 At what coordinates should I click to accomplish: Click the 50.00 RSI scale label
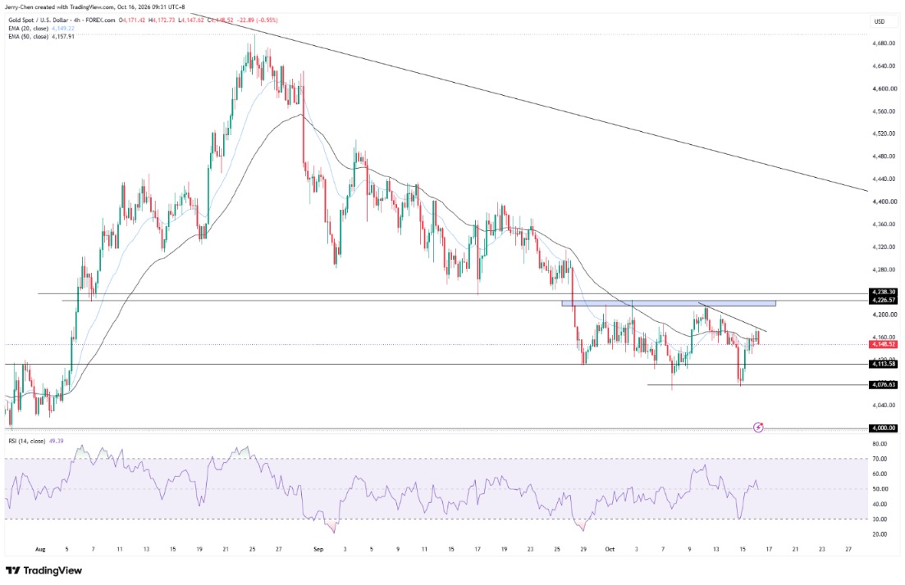click(x=880, y=489)
